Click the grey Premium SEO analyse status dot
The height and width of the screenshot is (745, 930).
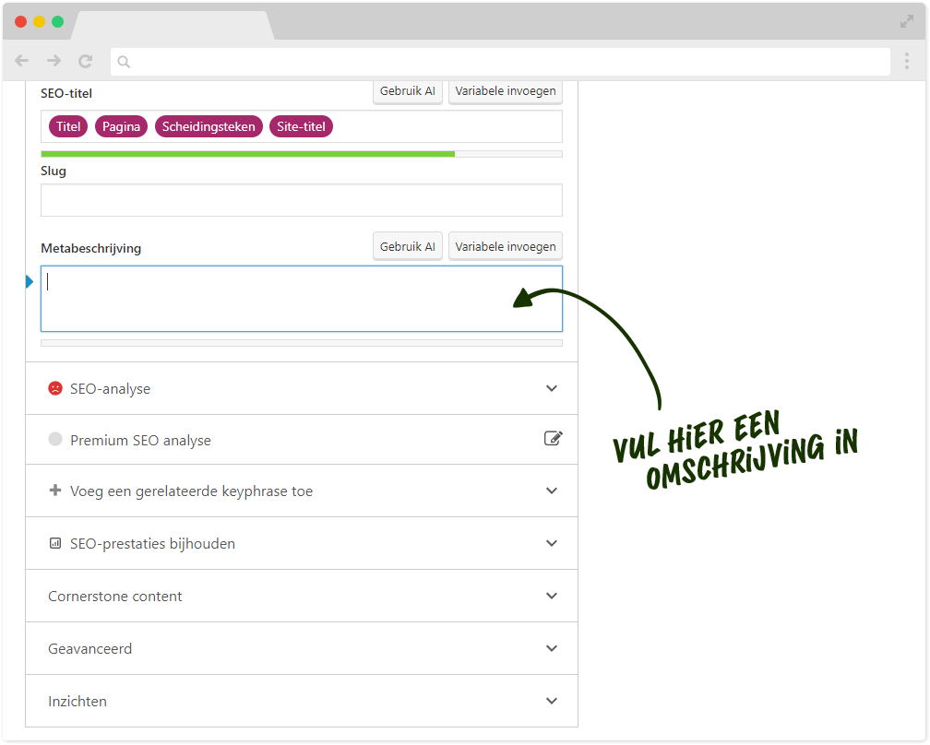(55, 439)
